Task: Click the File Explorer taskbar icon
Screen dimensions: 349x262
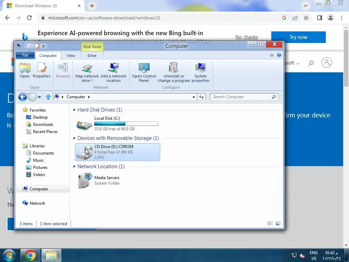Action: pyautogui.click(x=51, y=255)
